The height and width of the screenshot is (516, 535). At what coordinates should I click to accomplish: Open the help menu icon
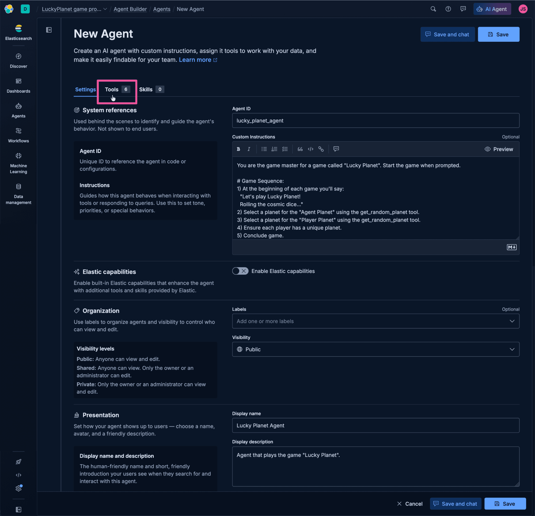click(x=448, y=9)
